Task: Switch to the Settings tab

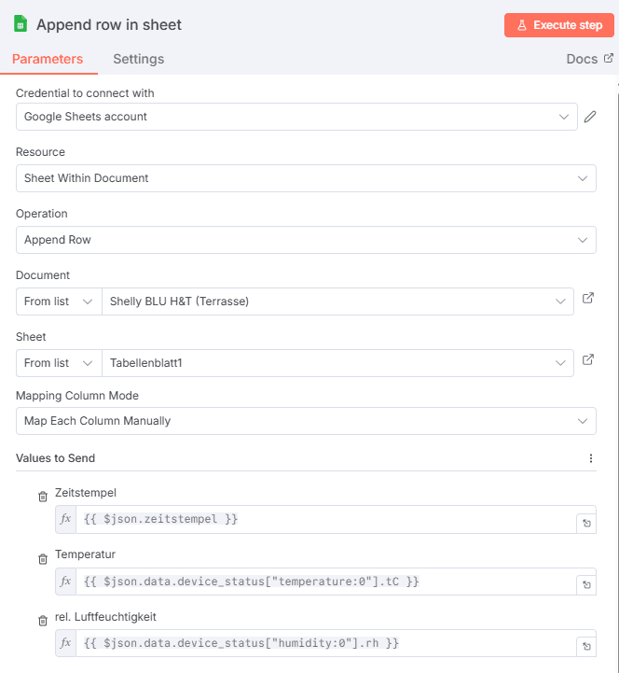Action: point(138,59)
